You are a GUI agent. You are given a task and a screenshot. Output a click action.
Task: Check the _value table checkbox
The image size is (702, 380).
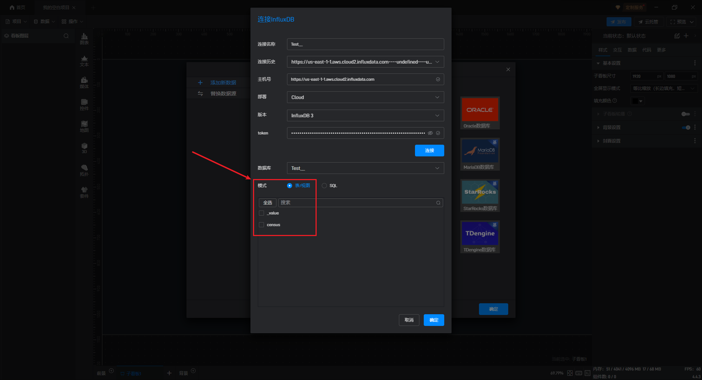261,213
